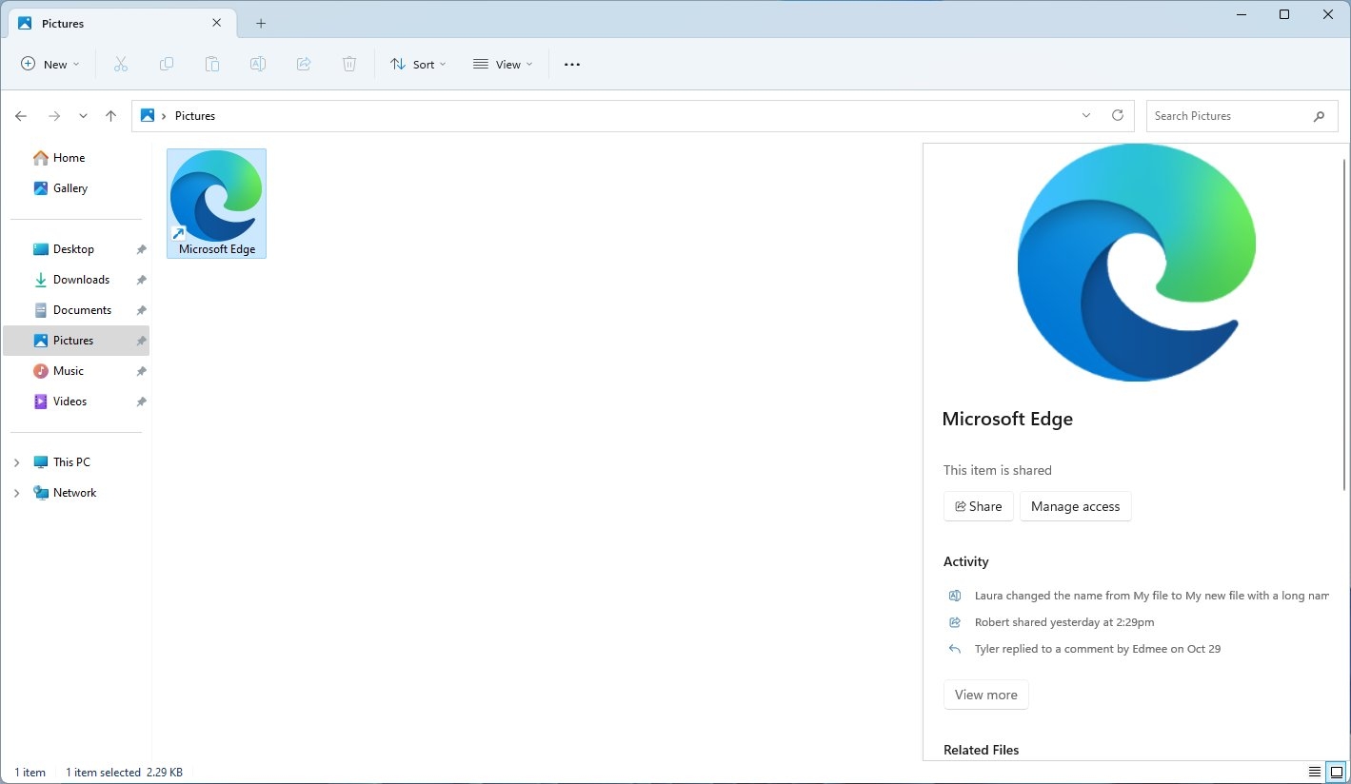The image size is (1351, 784).
Task: Unpin Pictures using its pin icon
Action: pyautogui.click(x=141, y=341)
